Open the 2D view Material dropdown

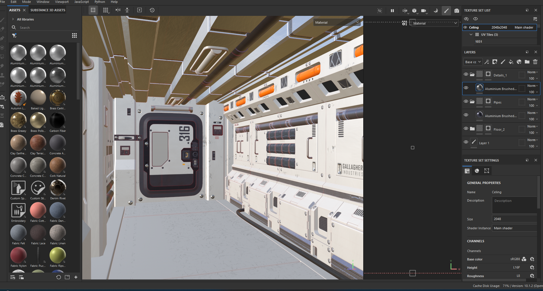435,23
